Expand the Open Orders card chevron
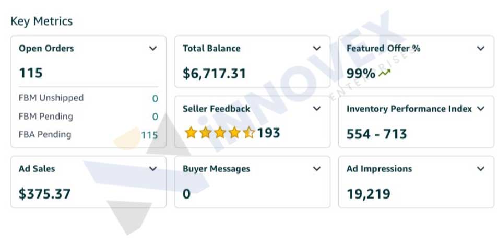Screen dimensions: 498x244 [153, 49]
